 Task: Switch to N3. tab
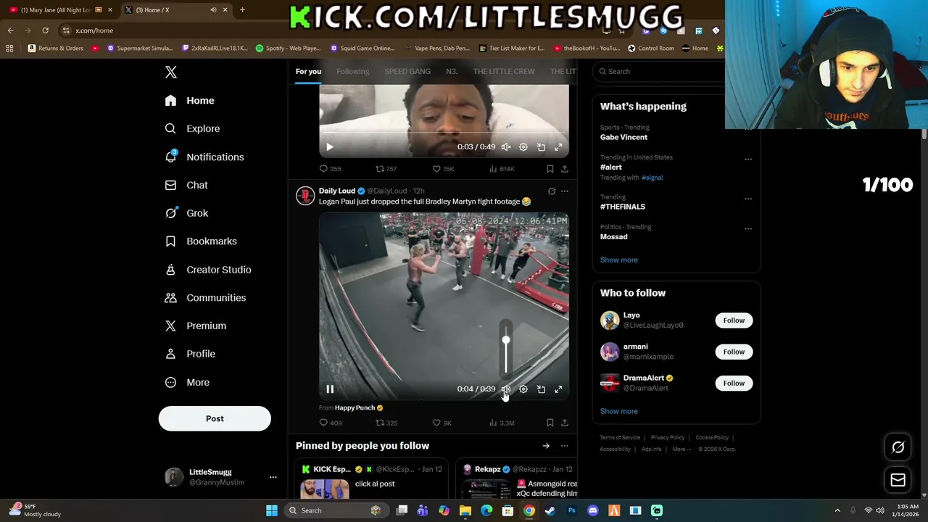tap(452, 71)
